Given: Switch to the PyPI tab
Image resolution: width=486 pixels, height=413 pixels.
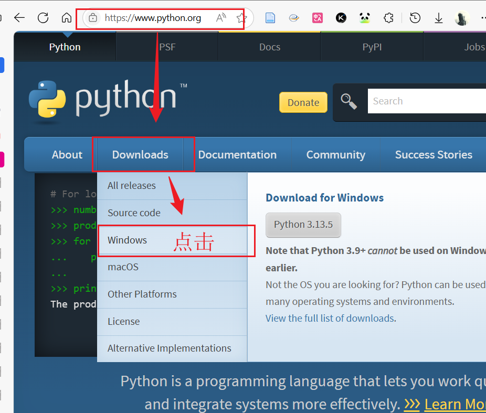Looking at the screenshot, I should (372, 47).
